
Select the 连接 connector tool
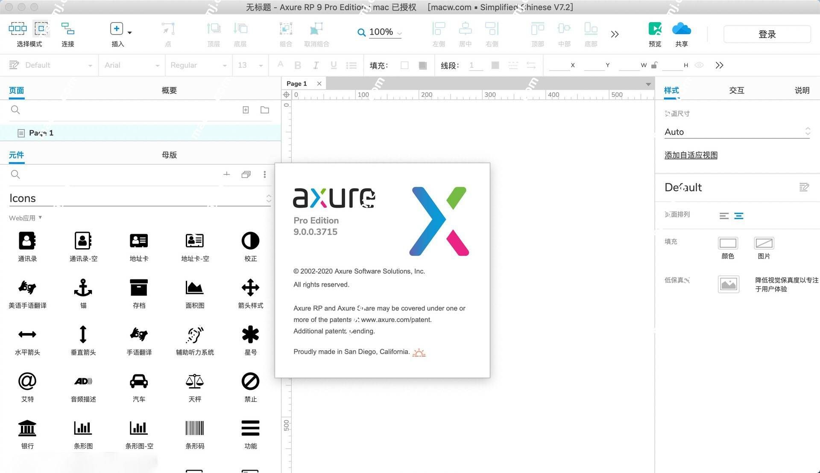(x=67, y=29)
